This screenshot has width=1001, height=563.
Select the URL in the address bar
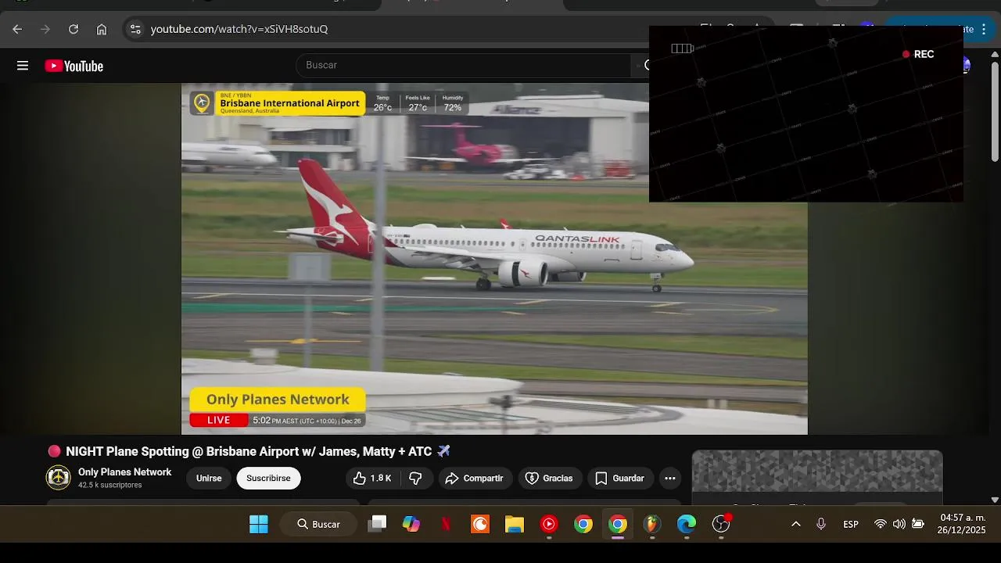click(x=239, y=29)
